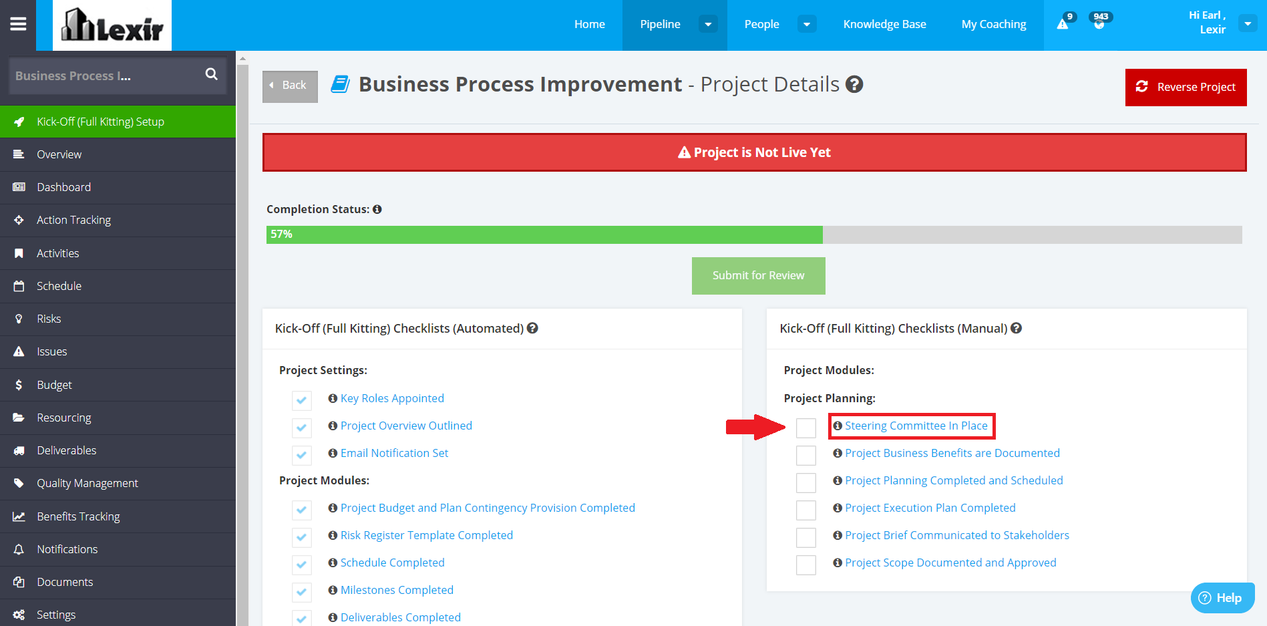Check Project Business Benefits are Documented box
This screenshot has width=1267, height=626.
pyautogui.click(x=806, y=455)
